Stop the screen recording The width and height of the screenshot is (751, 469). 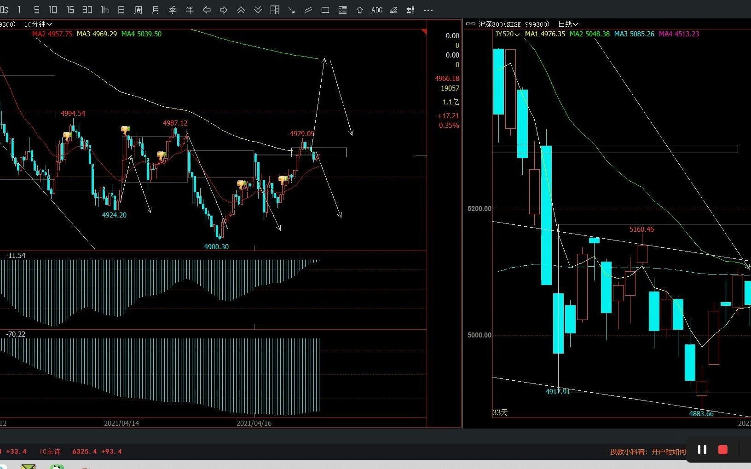pyautogui.click(x=723, y=450)
